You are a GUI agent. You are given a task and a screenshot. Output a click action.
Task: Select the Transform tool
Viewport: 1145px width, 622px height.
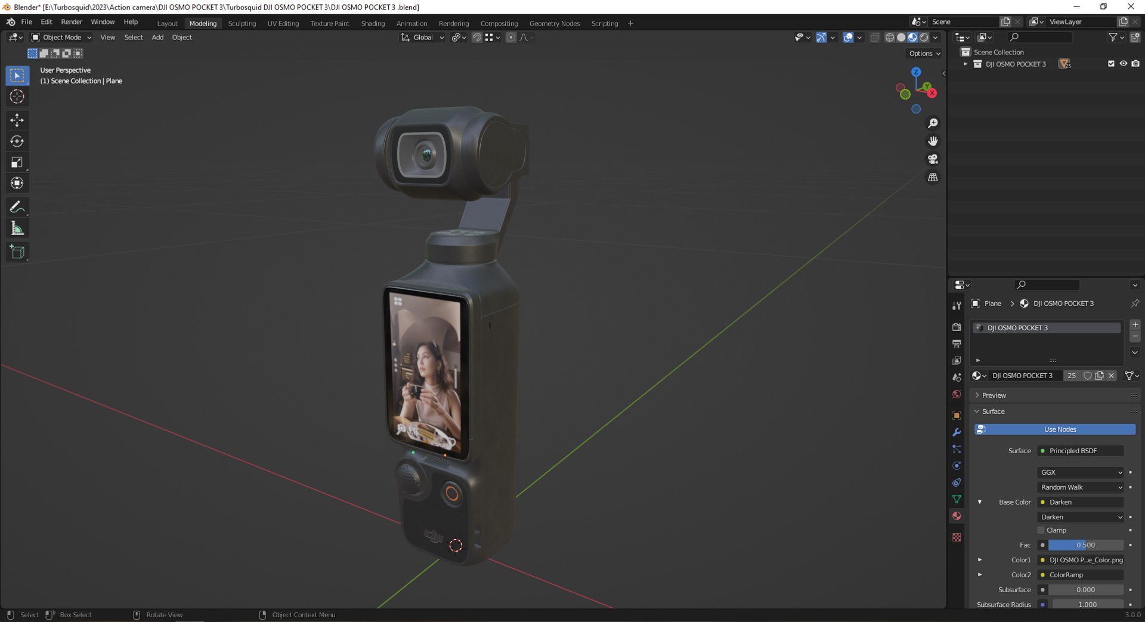tap(17, 183)
